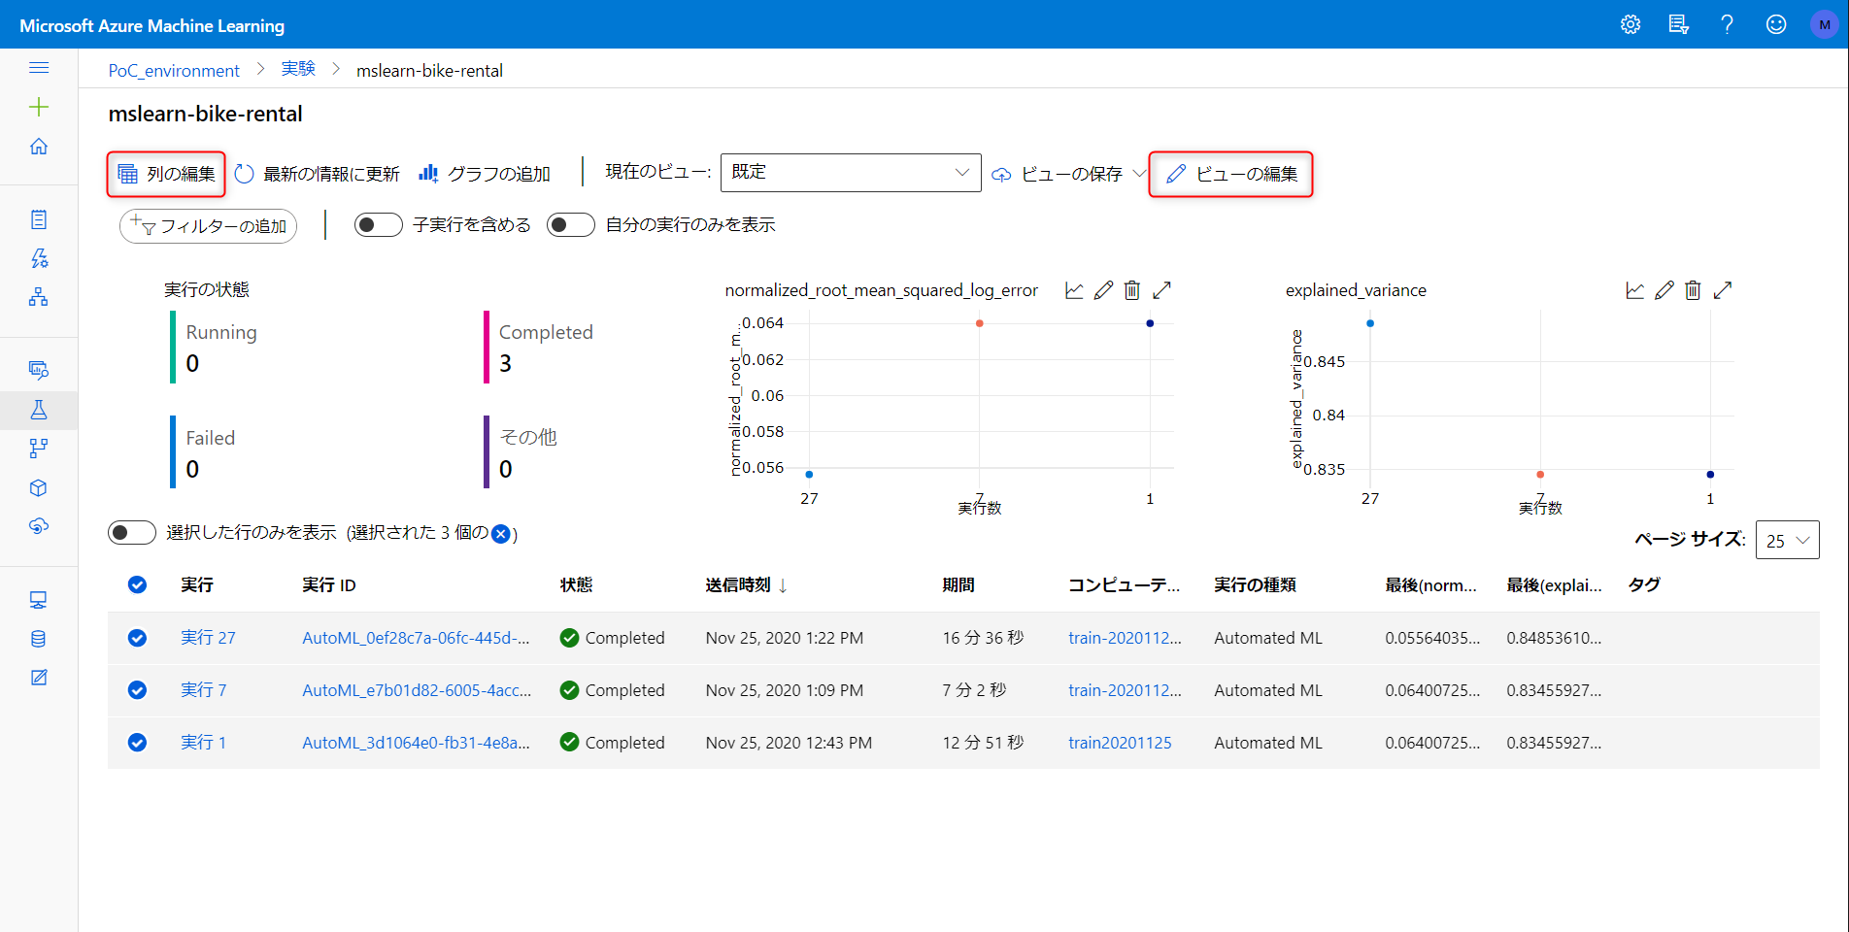Delete the explained_variance chart
The image size is (1849, 932).
tap(1693, 290)
